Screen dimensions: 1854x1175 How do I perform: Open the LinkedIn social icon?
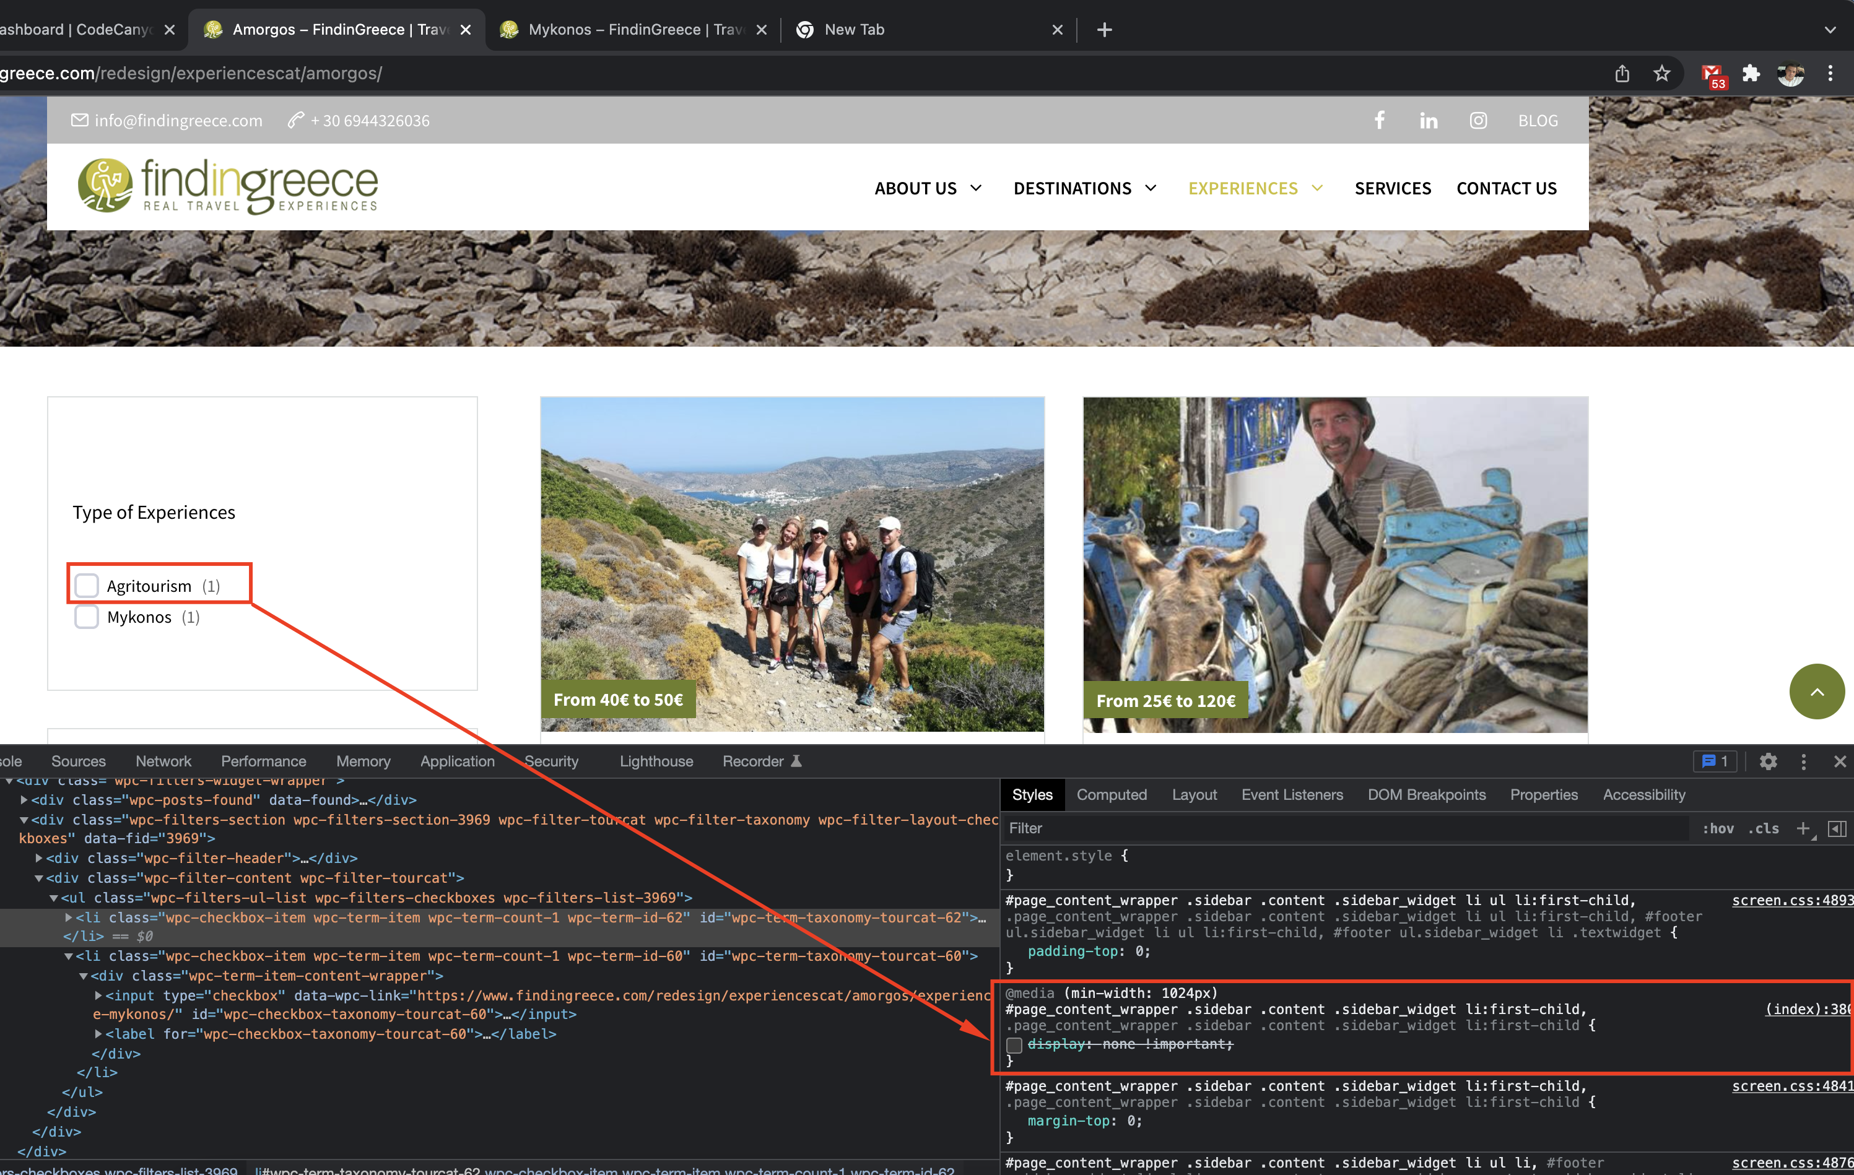pyautogui.click(x=1428, y=121)
